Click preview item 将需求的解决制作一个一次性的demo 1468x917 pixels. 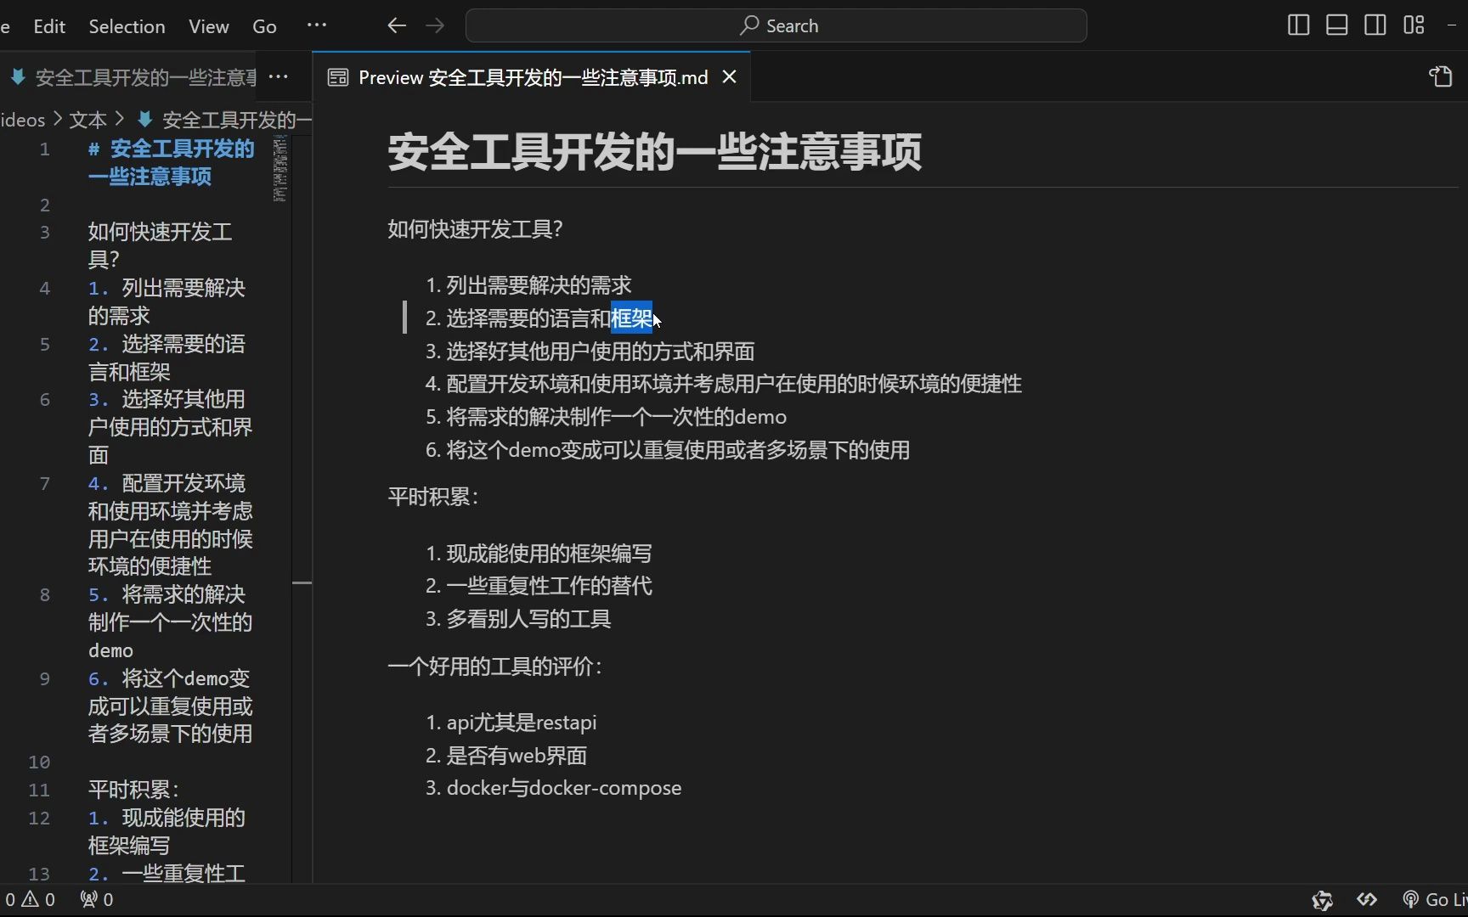coord(617,417)
